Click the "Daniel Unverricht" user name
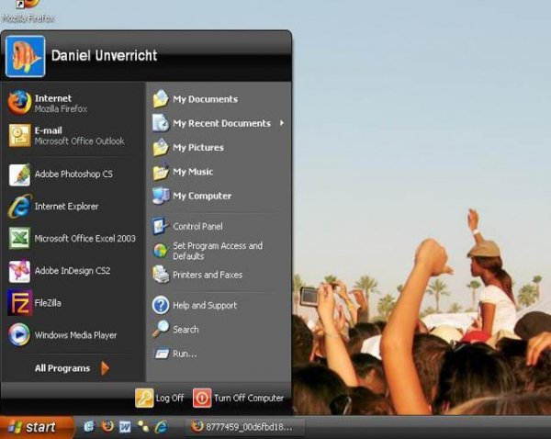 104,55
